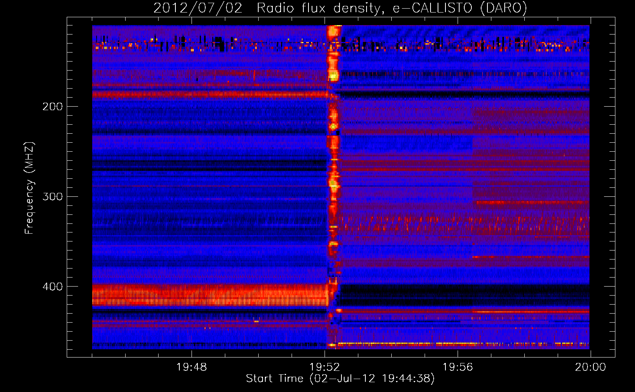Screen dimensions: 635x392
Task: Click the Frequency (MHZ) axis label
Action: pyautogui.click(x=29, y=188)
